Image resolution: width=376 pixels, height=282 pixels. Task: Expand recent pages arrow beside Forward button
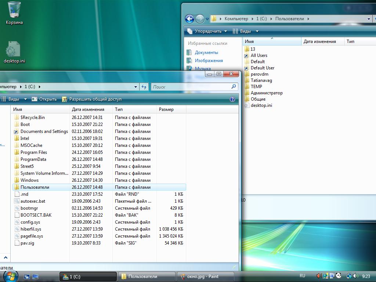coord(207,19)
